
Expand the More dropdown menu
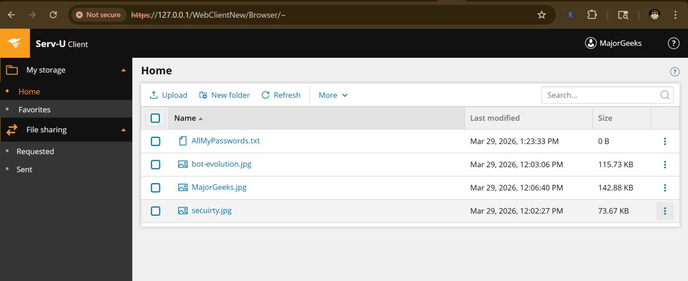tap(333, 95)
